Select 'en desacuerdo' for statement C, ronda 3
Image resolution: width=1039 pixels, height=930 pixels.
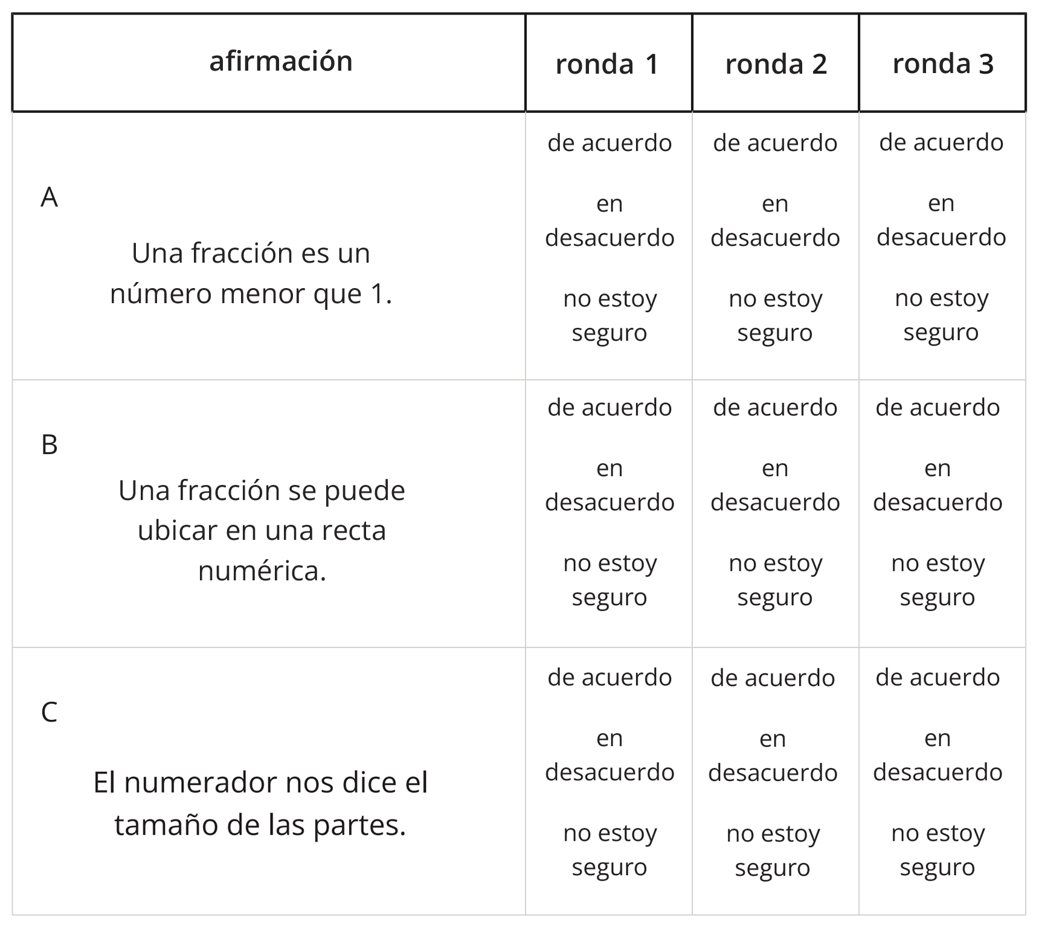938,755
